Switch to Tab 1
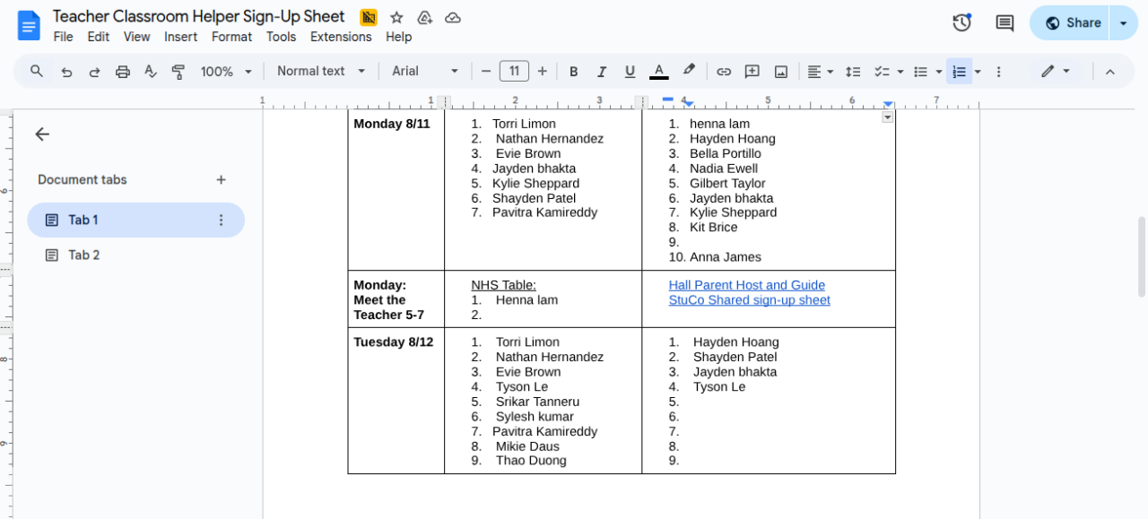Viewport: 1148px width, 519px height. [135, 220]
